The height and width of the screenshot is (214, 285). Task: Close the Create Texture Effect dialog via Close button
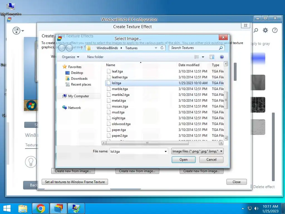[237, 182]
